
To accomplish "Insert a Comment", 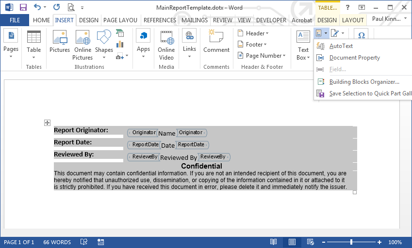I will [x=216, y=41].
